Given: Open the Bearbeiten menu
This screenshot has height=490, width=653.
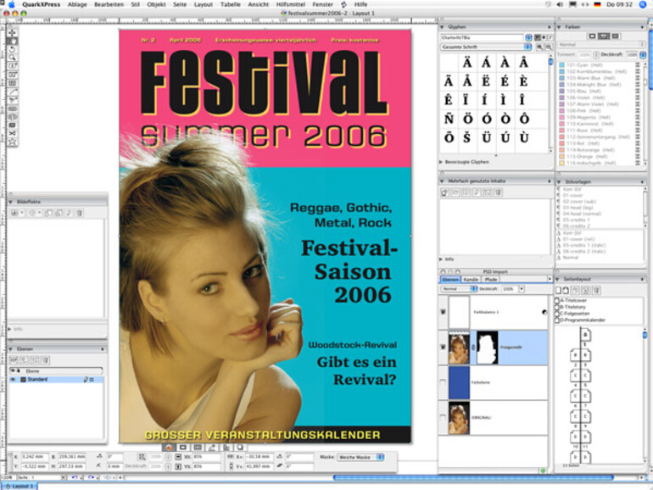Looking at the screenshot, I should click(109, 4).
